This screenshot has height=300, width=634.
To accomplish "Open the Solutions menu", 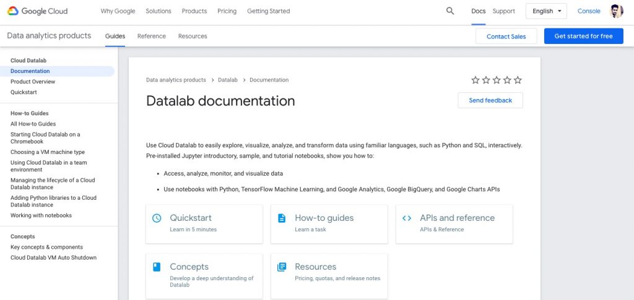I will 158,11.
